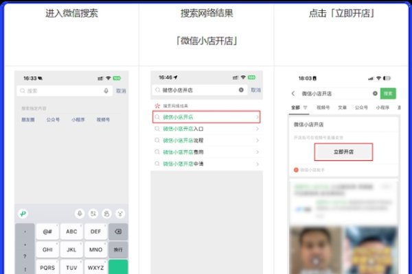Tap 取消 in the 进入微信搜索 step screen

tap(121, 90)
